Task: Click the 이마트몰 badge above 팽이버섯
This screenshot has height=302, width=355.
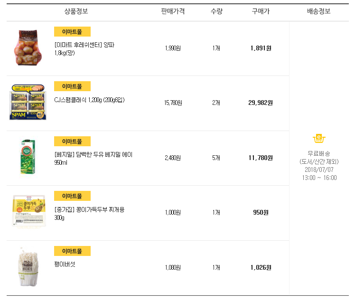Action: 72,251
